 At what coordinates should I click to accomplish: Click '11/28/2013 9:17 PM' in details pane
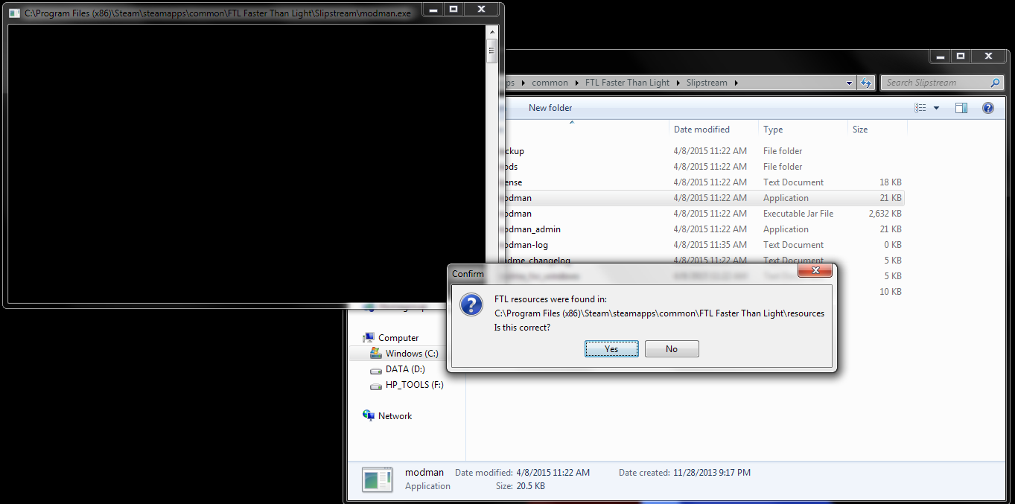pyautogui.click(x=711, y=473)
